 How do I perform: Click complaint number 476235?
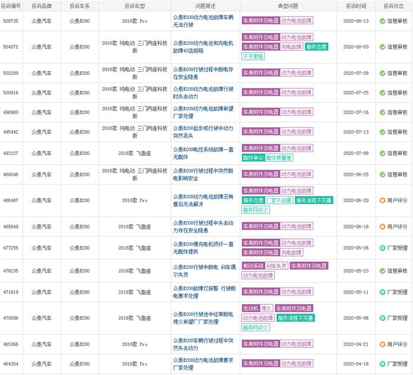[x=11, y=271]
